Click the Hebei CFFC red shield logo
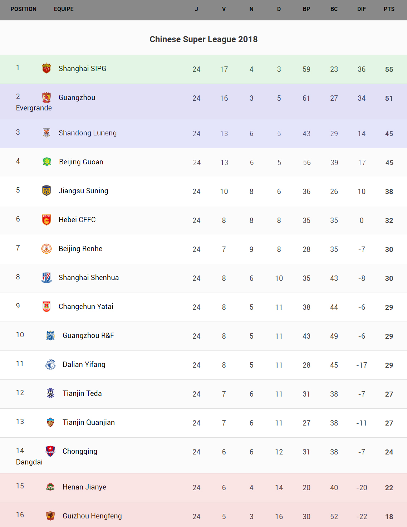The image size is (407, 527). 46,219
